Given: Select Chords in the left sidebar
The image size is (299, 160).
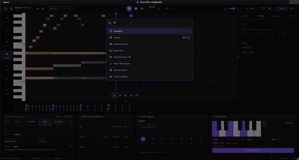Looking at the screenshot, I should [x=7, y=55].
